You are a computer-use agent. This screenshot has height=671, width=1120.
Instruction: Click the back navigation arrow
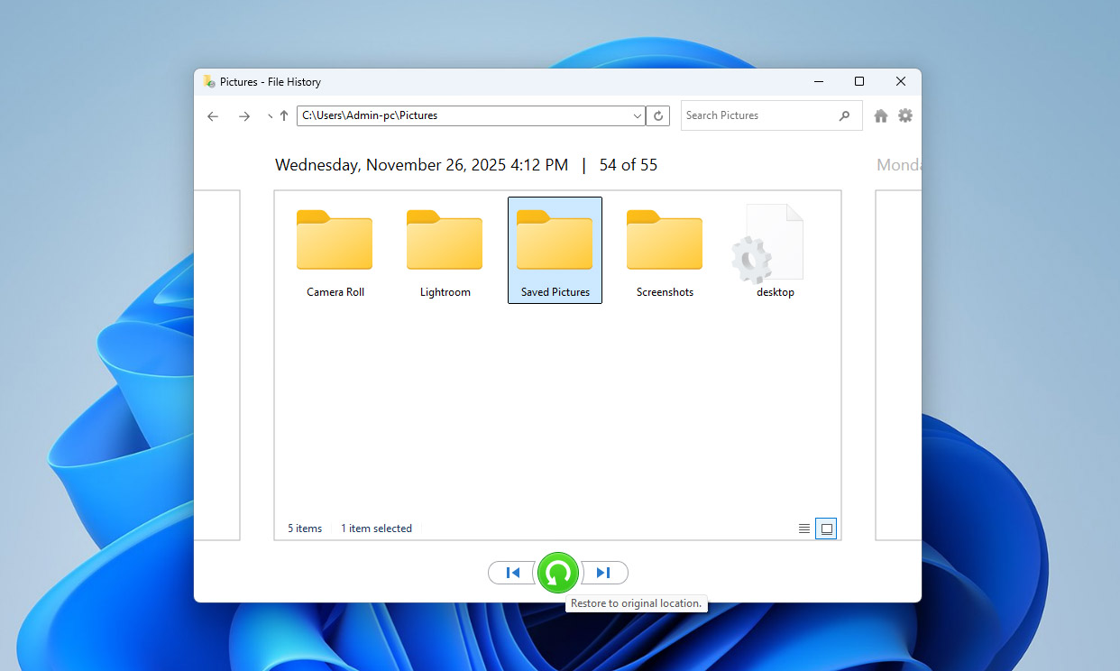click(x=213, y=115)
